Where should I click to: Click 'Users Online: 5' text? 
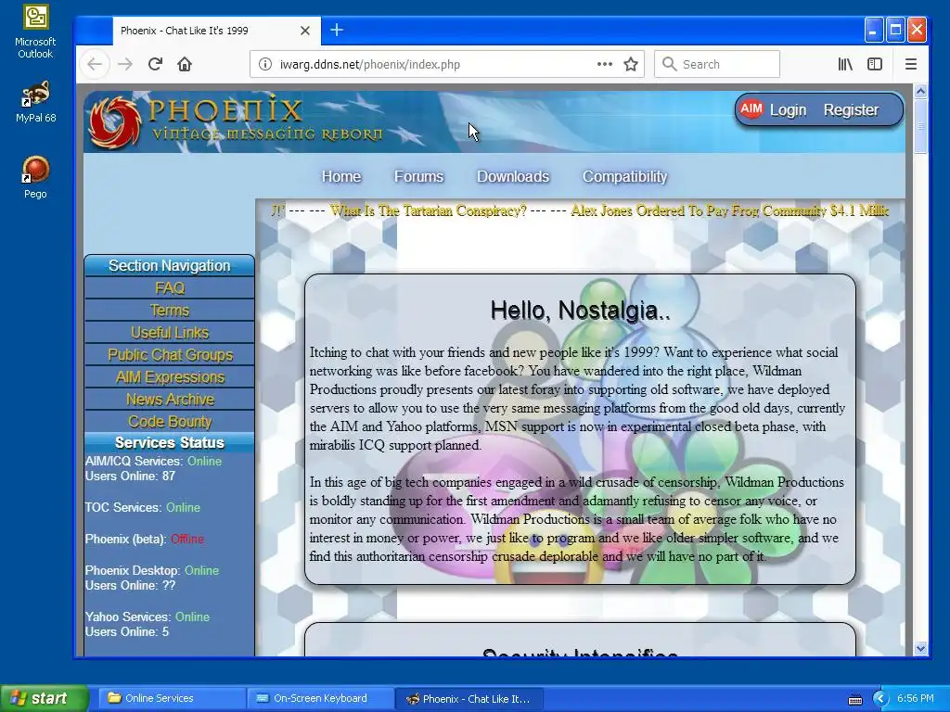[x=127, y=631]
